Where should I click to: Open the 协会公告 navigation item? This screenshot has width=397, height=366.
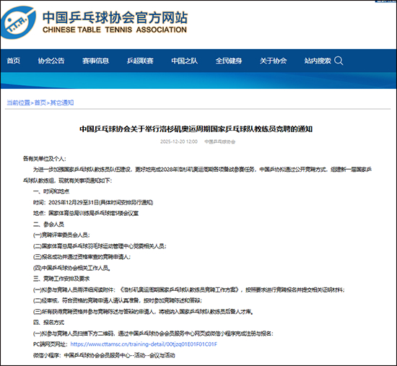click(x=51, y=61)
